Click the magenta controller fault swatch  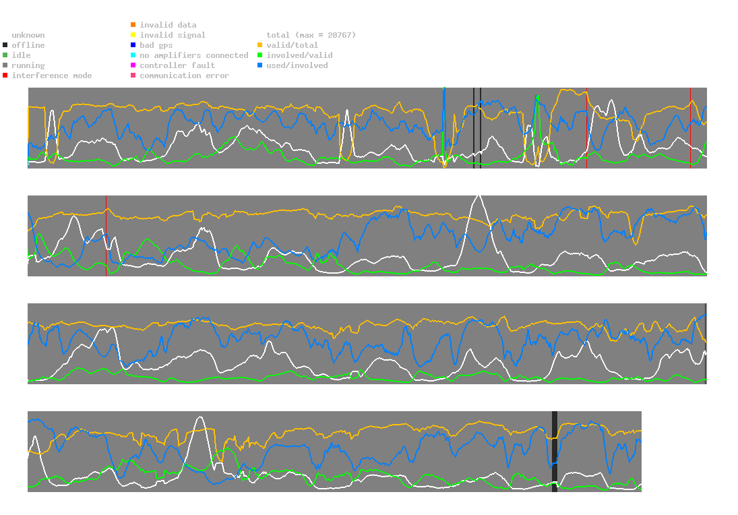click(134, 65)
